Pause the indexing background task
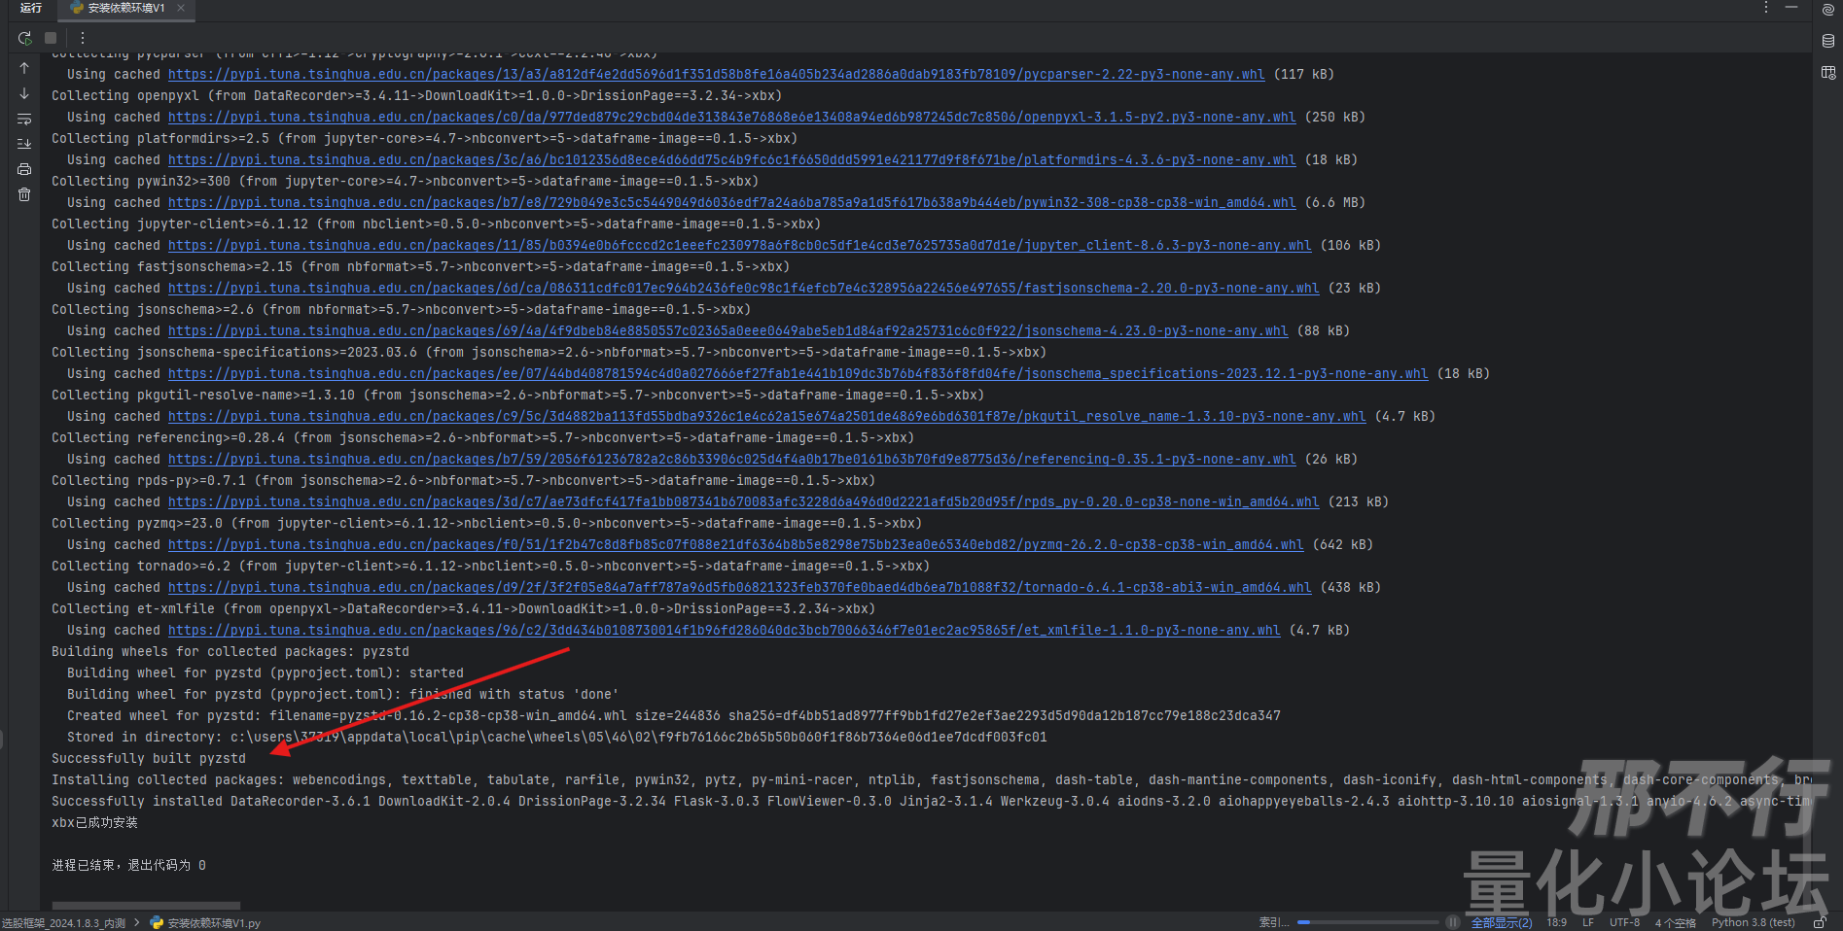The width and height of the screenshot is (1843, 931). [x=1452, y=922]
